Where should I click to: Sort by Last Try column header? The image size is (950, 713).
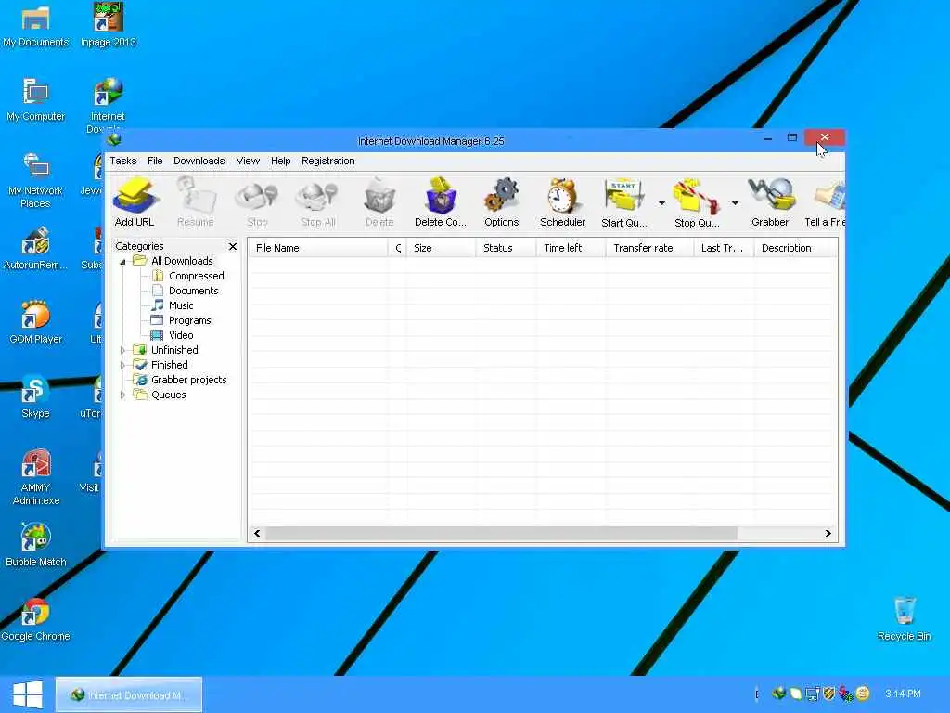point(724,248)
